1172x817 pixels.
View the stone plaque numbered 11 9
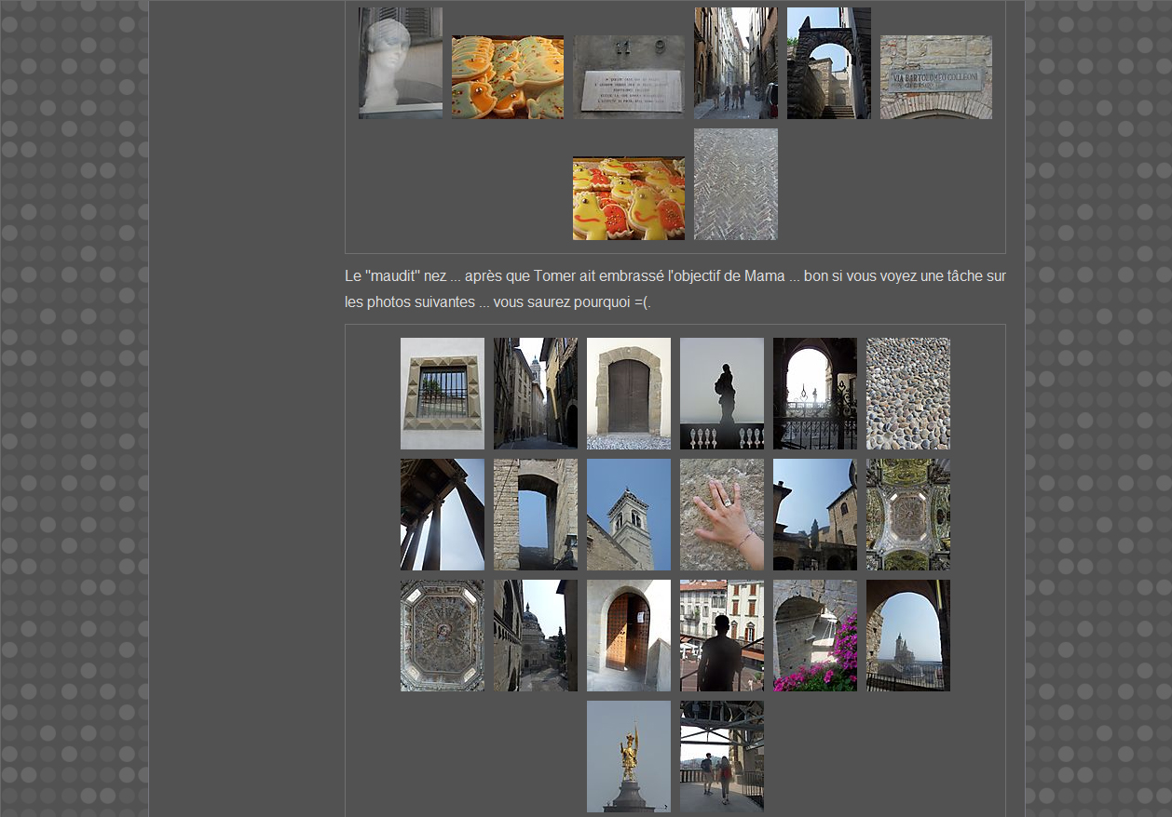pyautogui.click(x=629, y=77)
